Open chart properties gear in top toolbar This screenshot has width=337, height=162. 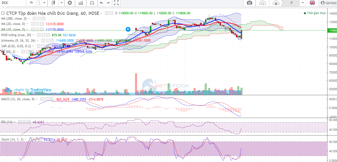coord(70,3)
